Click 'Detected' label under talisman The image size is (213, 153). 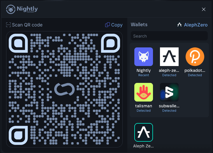point(144,111)
